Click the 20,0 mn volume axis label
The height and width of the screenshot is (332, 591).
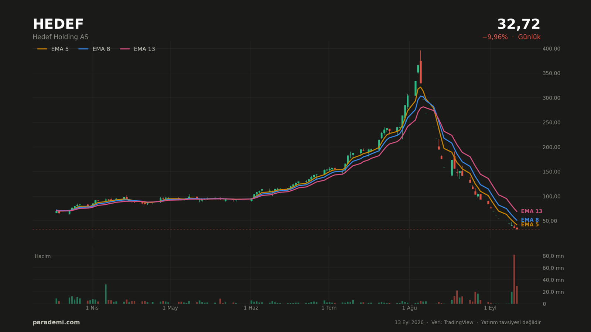pyautogui.click(x=553, y=292)
